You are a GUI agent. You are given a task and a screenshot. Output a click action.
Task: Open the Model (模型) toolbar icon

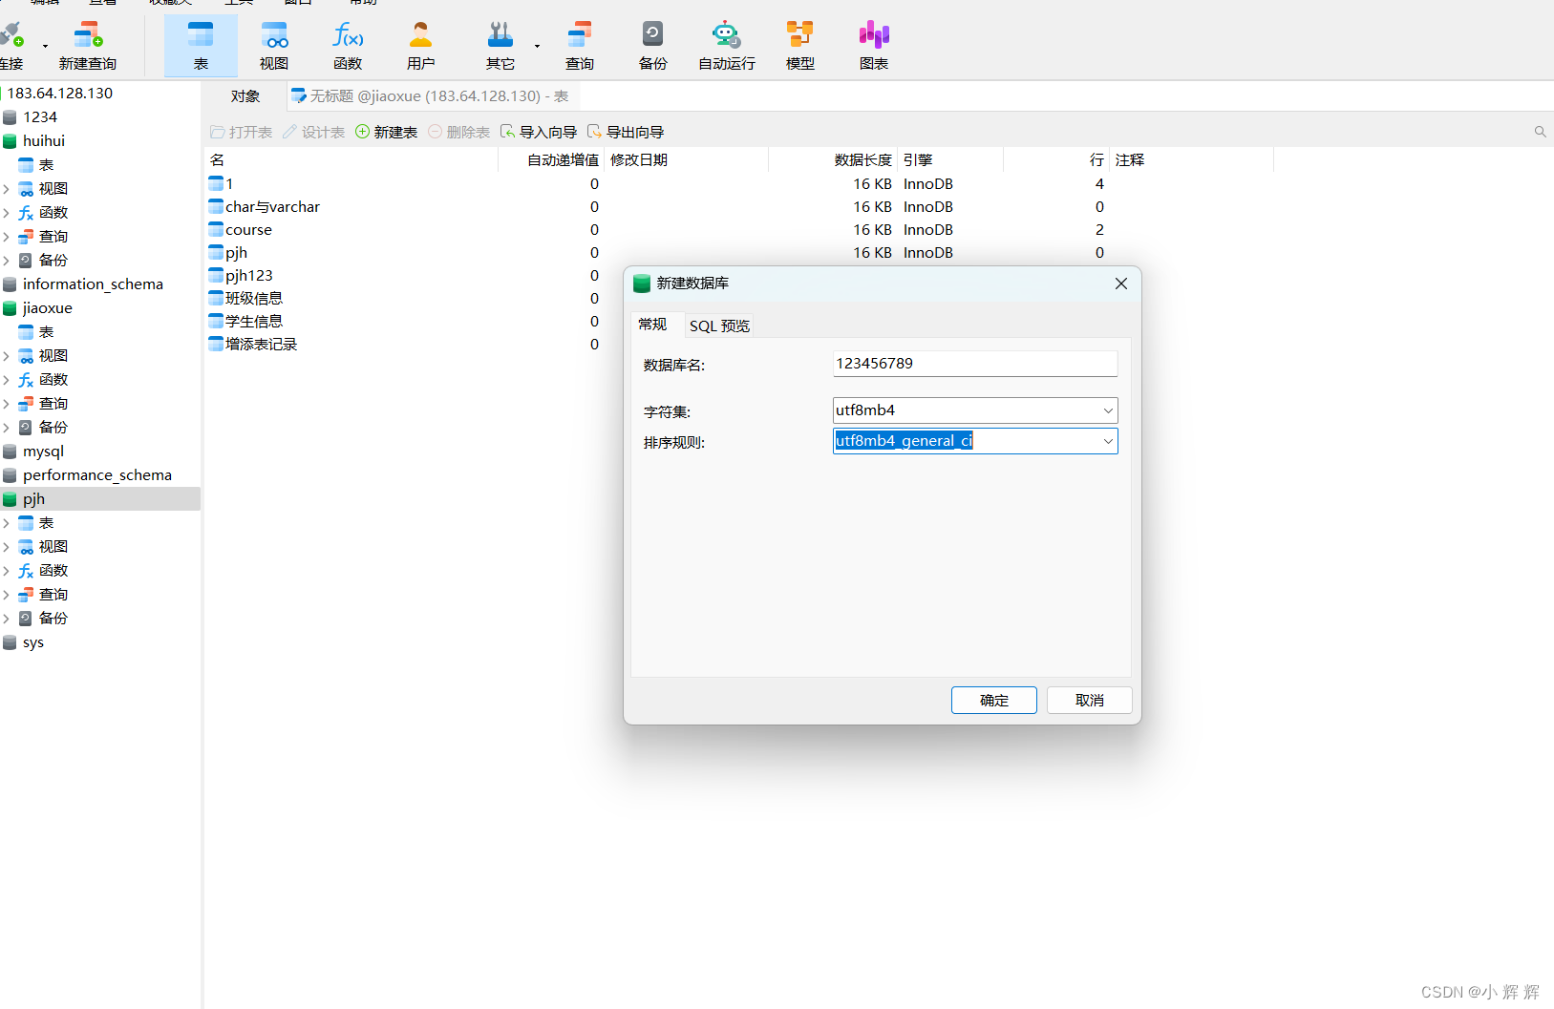pos(800,45)
